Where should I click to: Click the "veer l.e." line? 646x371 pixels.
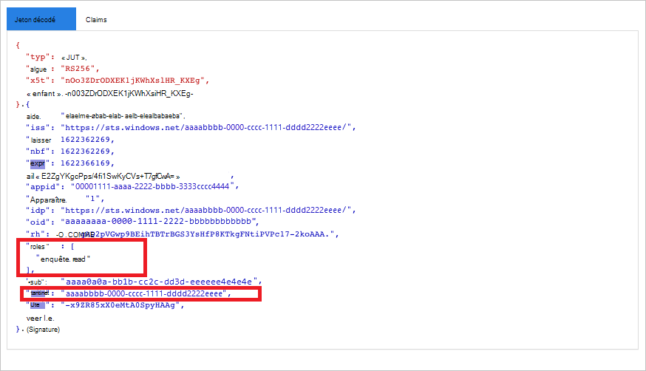click(41, 319)
